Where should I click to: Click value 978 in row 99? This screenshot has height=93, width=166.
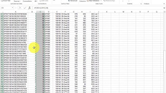(x=90, y=84)
